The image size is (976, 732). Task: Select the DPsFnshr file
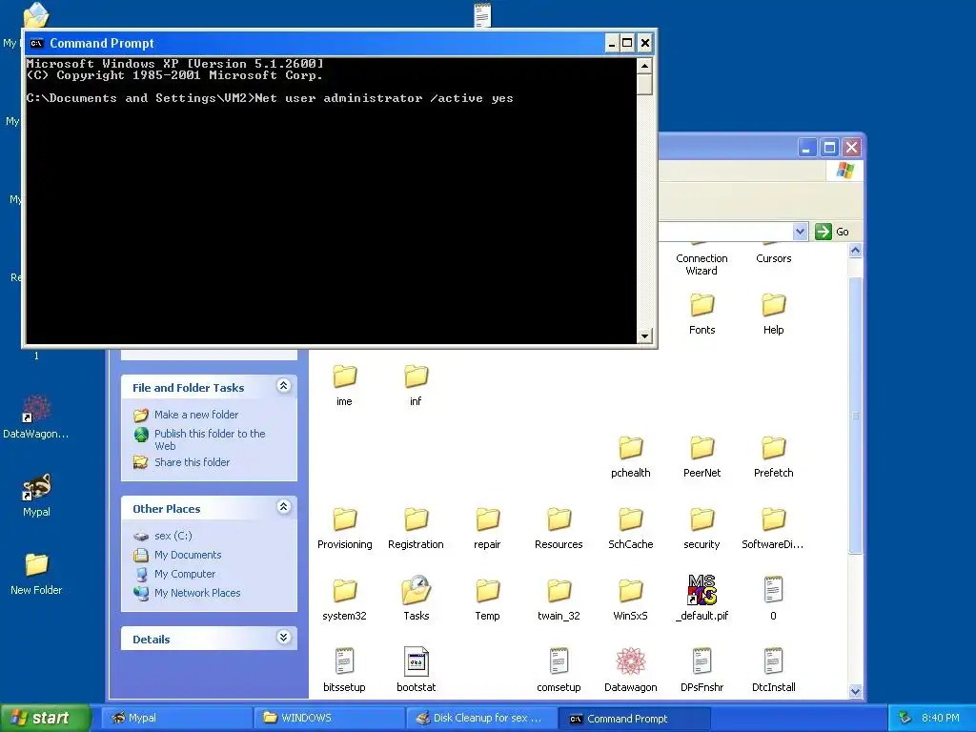click(x=702, y=670)
